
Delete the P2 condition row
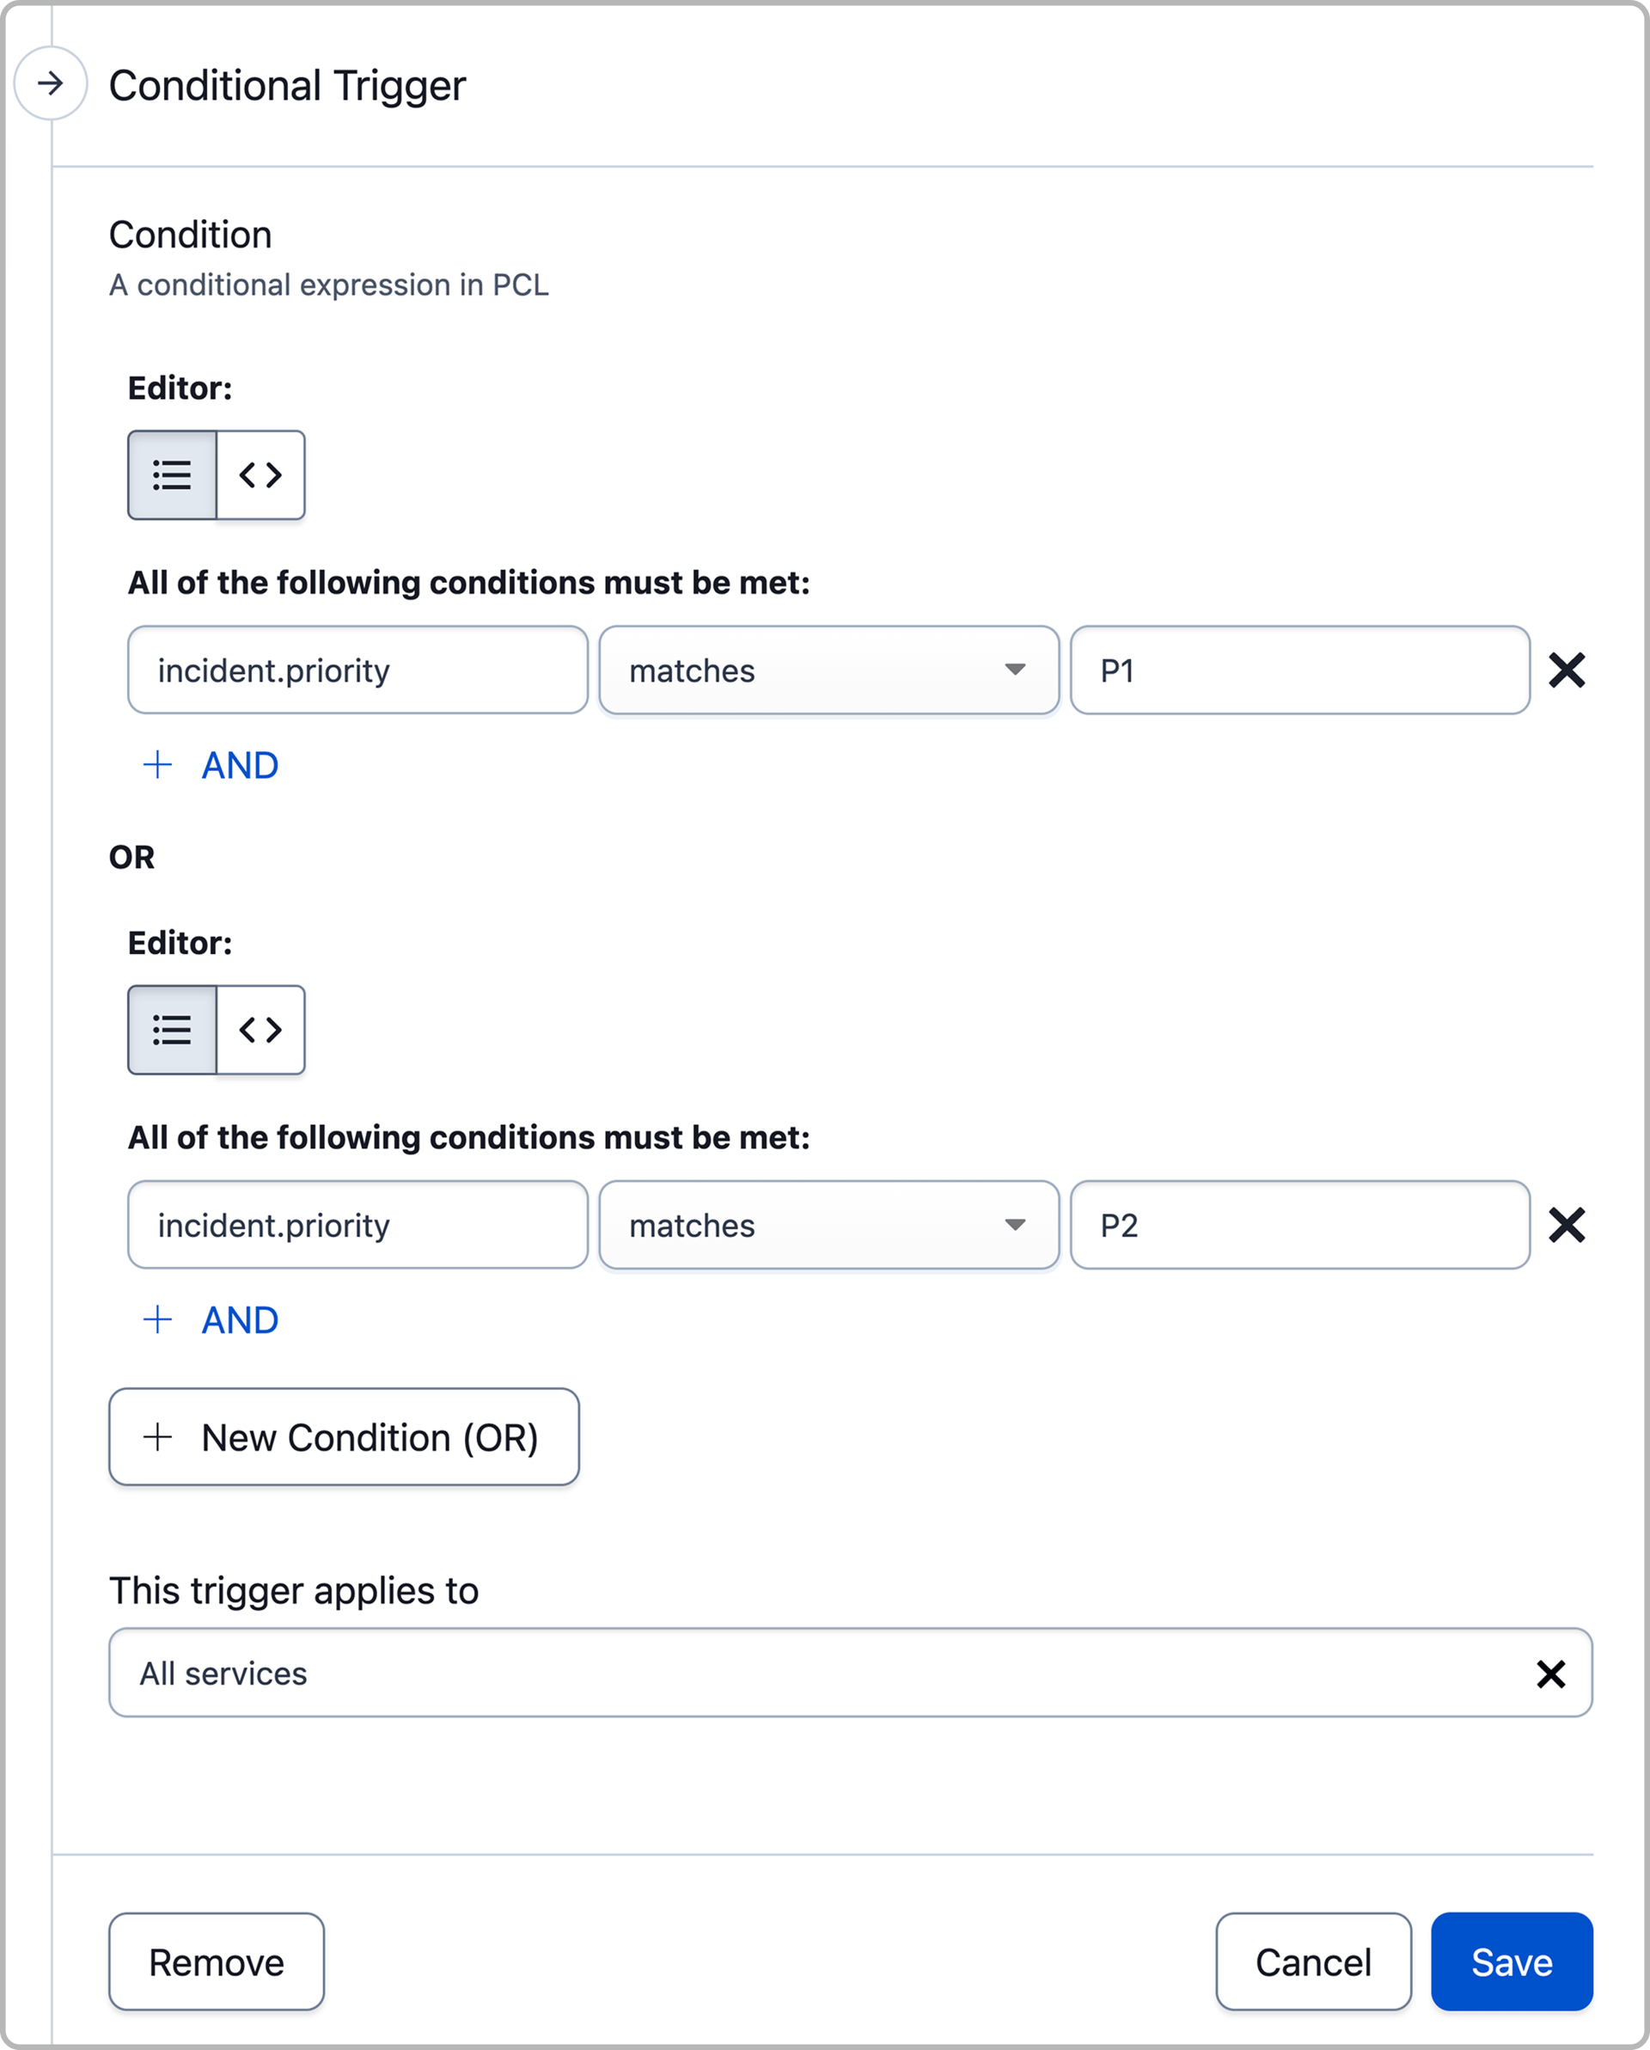coord(1567,1225)
